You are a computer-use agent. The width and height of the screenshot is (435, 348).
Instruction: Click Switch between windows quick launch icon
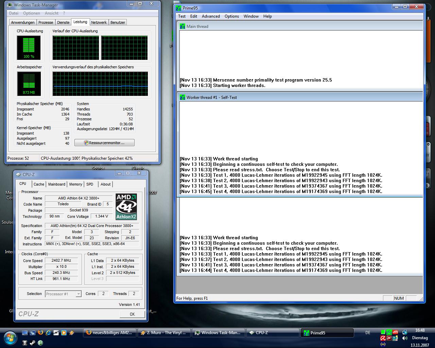click(x=33, y=333)
